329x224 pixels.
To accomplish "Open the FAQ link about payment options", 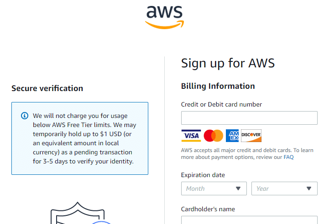I will (288, 158).
